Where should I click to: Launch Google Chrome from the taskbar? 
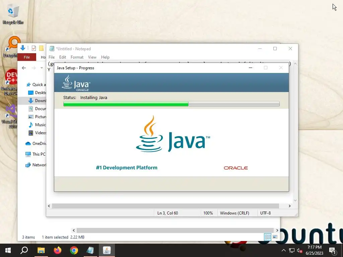[x=74, y=250]
